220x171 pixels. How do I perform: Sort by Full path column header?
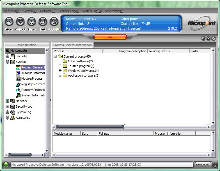click(125, 134)
